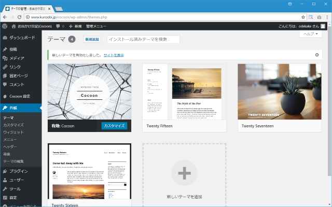Open ツール in the sidebar
This screenshot has width=332, height=207.
(21, 189)
